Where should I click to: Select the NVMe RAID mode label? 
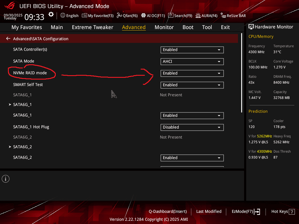[x=30, y=73]
